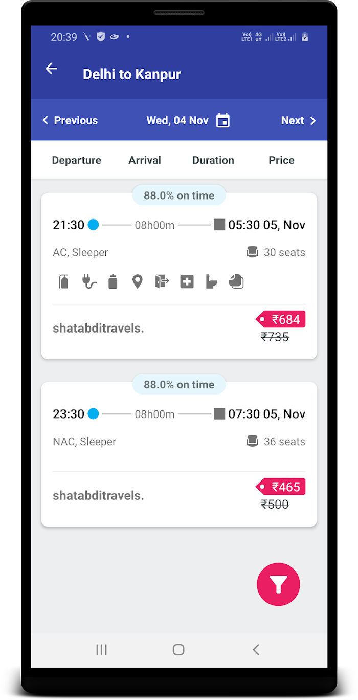Viewport: 358px width, 700px height.
Task: Open the calendar date picker icon
Action: pyautogui.click(x=223, y=121)
